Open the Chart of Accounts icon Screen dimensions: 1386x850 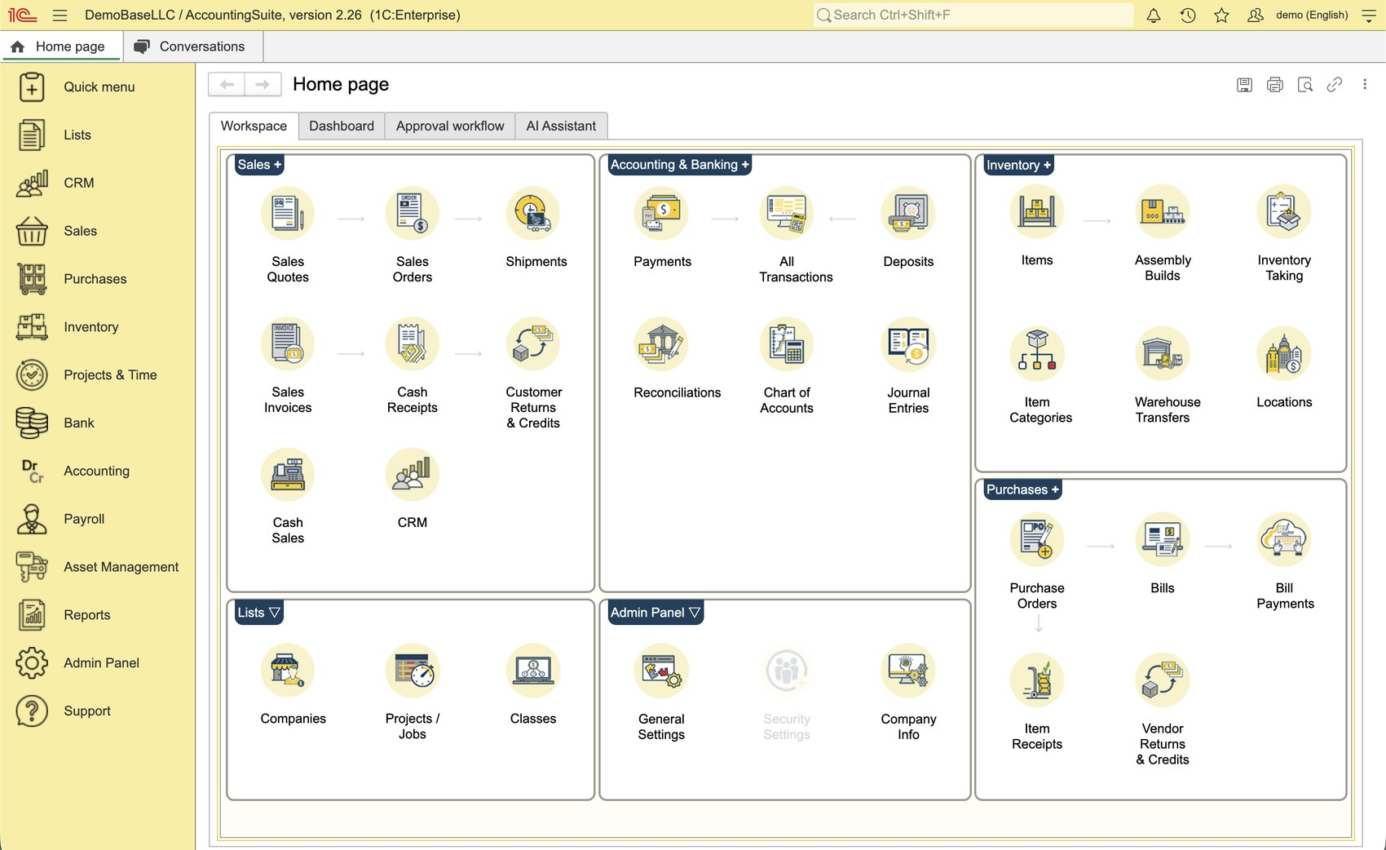[x=787, y=344]
